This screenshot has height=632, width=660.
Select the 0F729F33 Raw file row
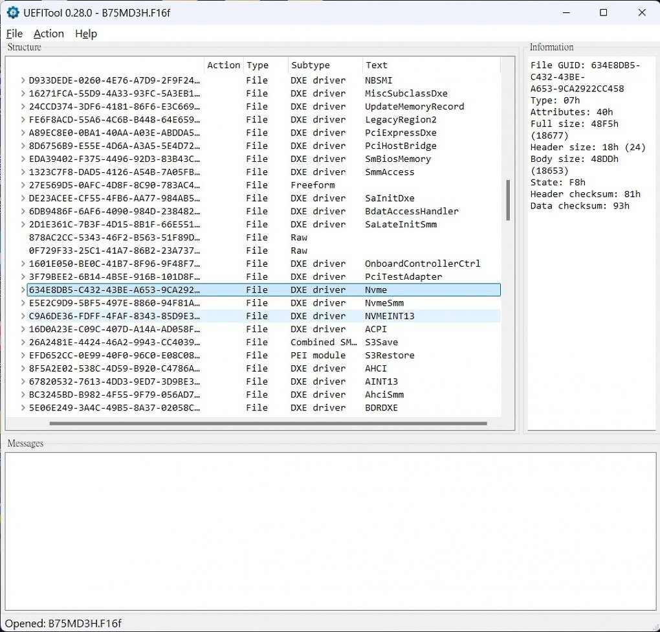point(264,250)
